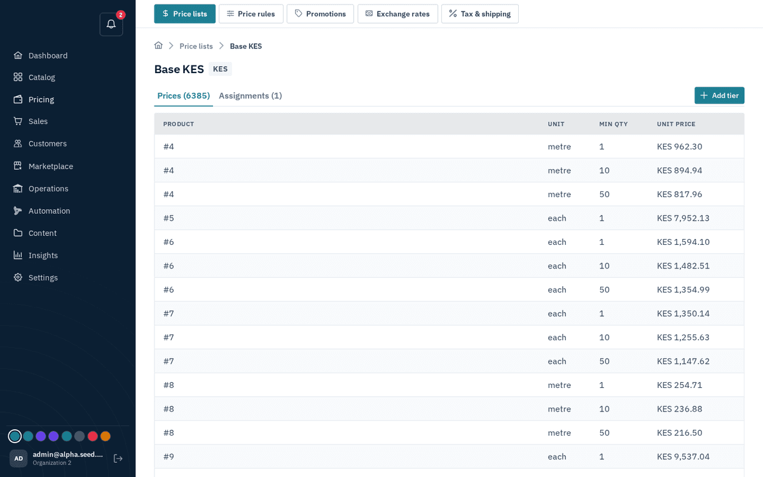
Task: Open the Tax & shipping section
Action: click(x=480, y=14)
